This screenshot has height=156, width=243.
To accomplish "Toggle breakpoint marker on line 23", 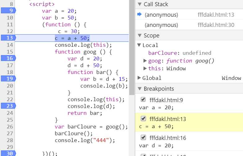I will point(8,106).
